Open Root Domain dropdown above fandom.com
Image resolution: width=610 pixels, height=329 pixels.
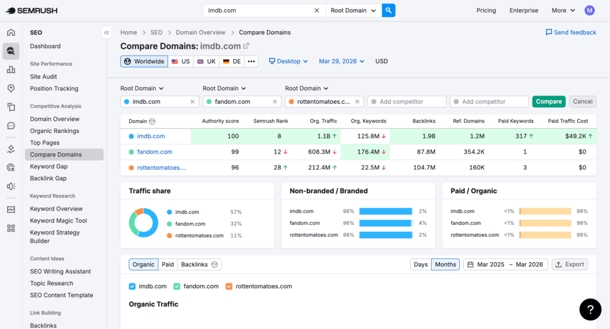coord(224,88)
